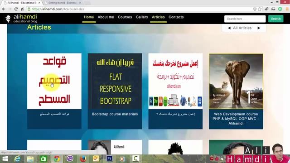Open the elephant PHP course thumbnail
Screen dimensions: 290x163
coord(236,81)
